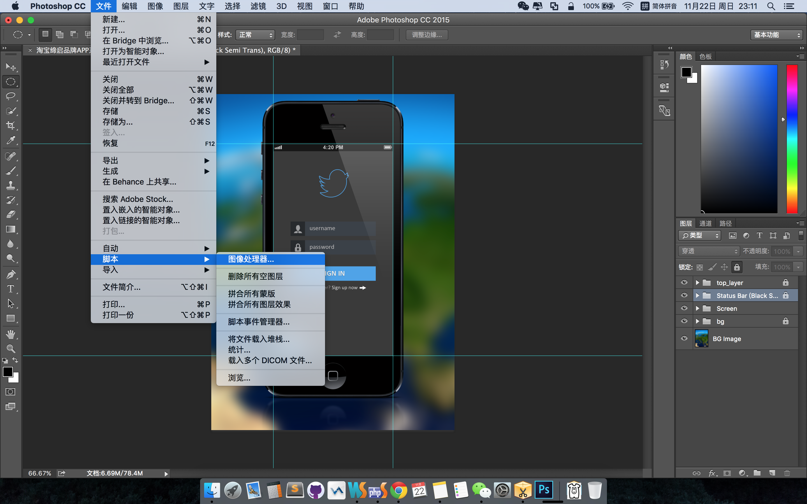807x504 pixels.
Task: Select the Move tool
Action: click(11, 67)
